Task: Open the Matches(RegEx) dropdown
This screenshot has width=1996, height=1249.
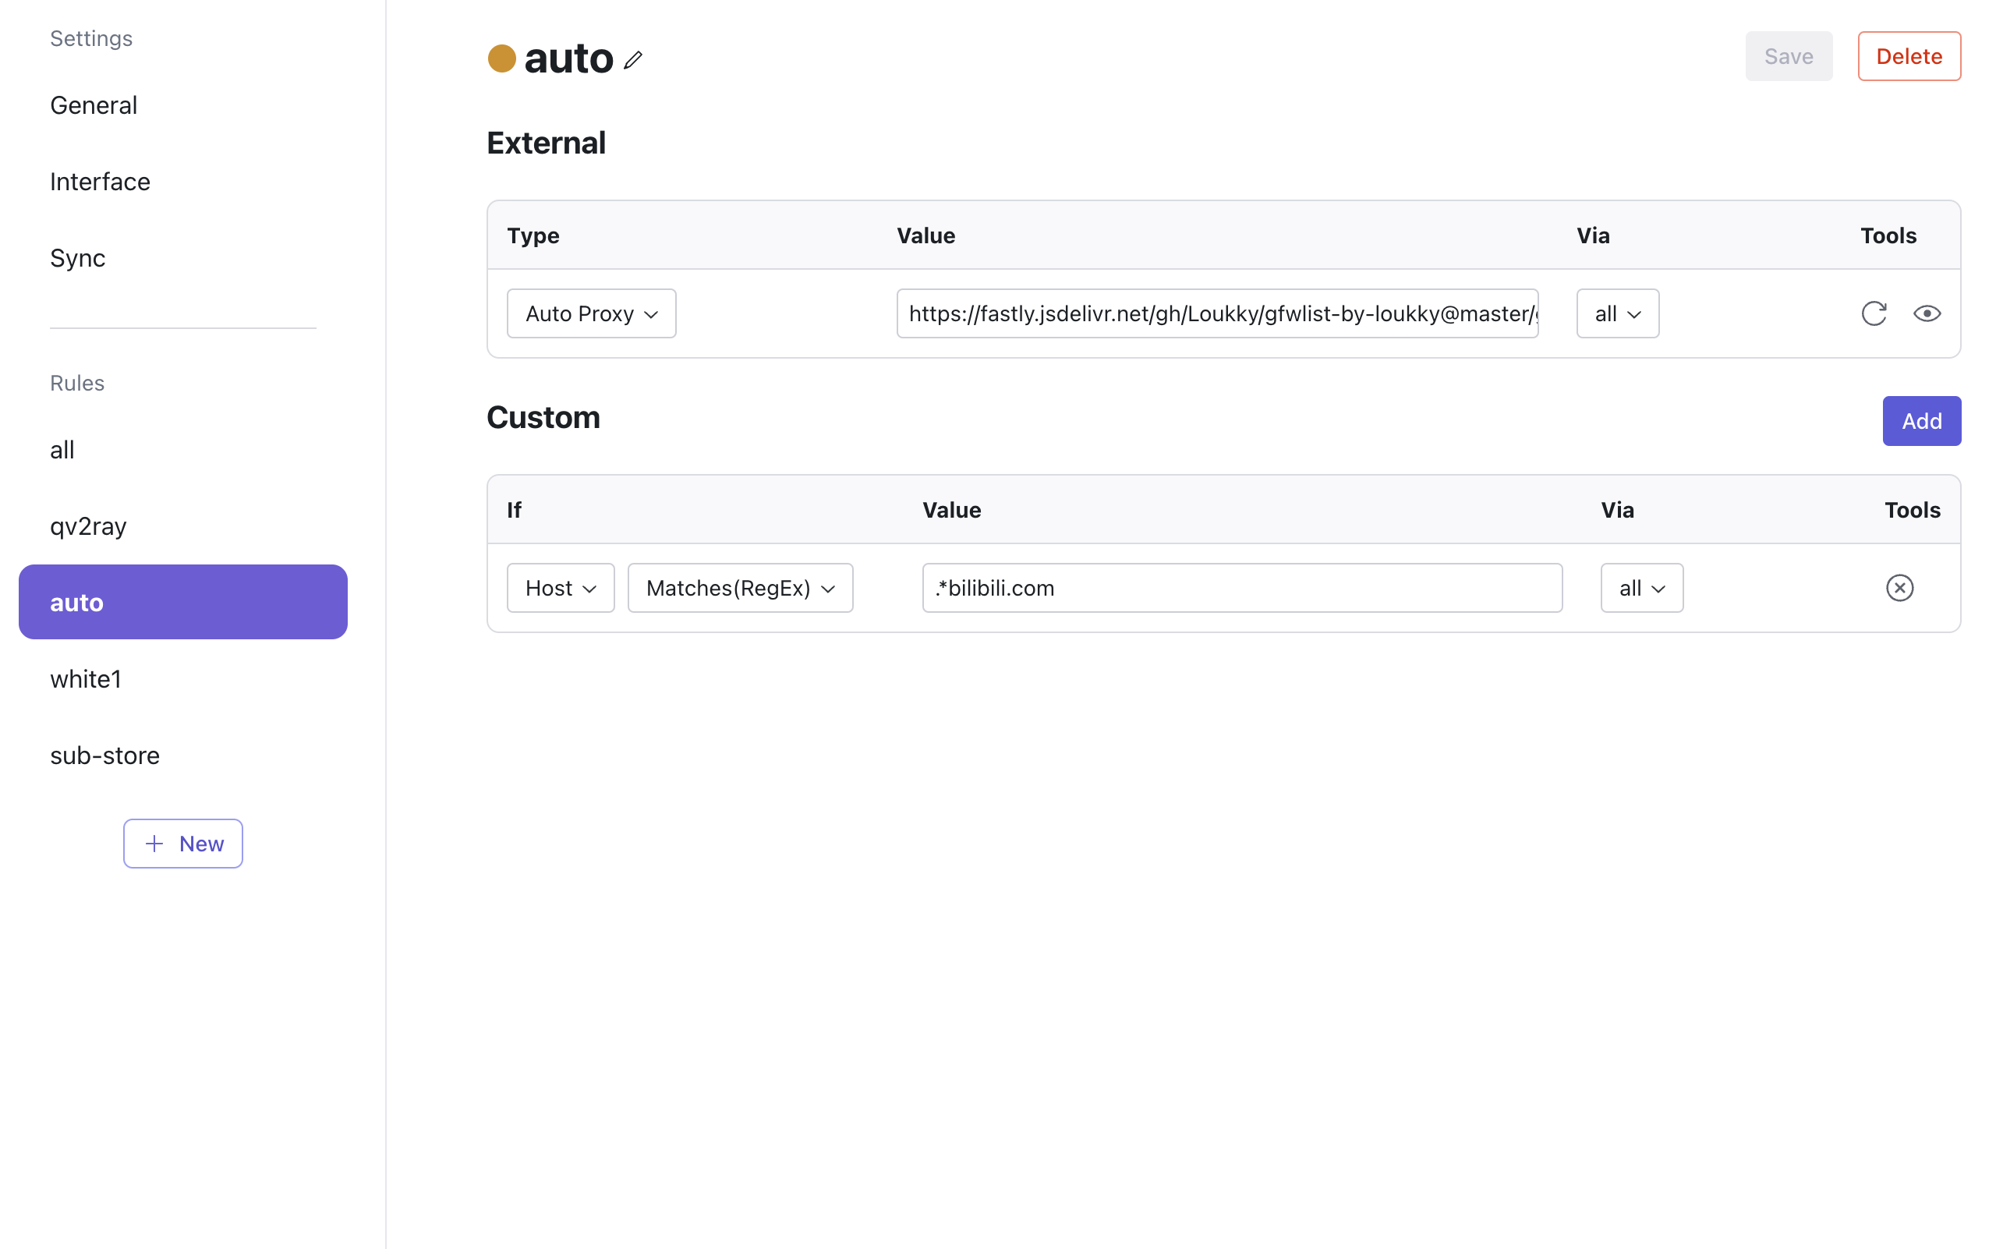Action: [739, 587]
